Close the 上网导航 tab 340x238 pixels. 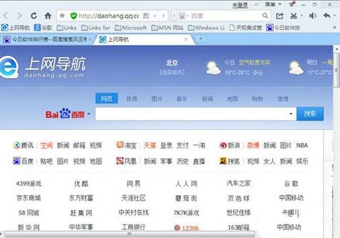click(186, 40)
